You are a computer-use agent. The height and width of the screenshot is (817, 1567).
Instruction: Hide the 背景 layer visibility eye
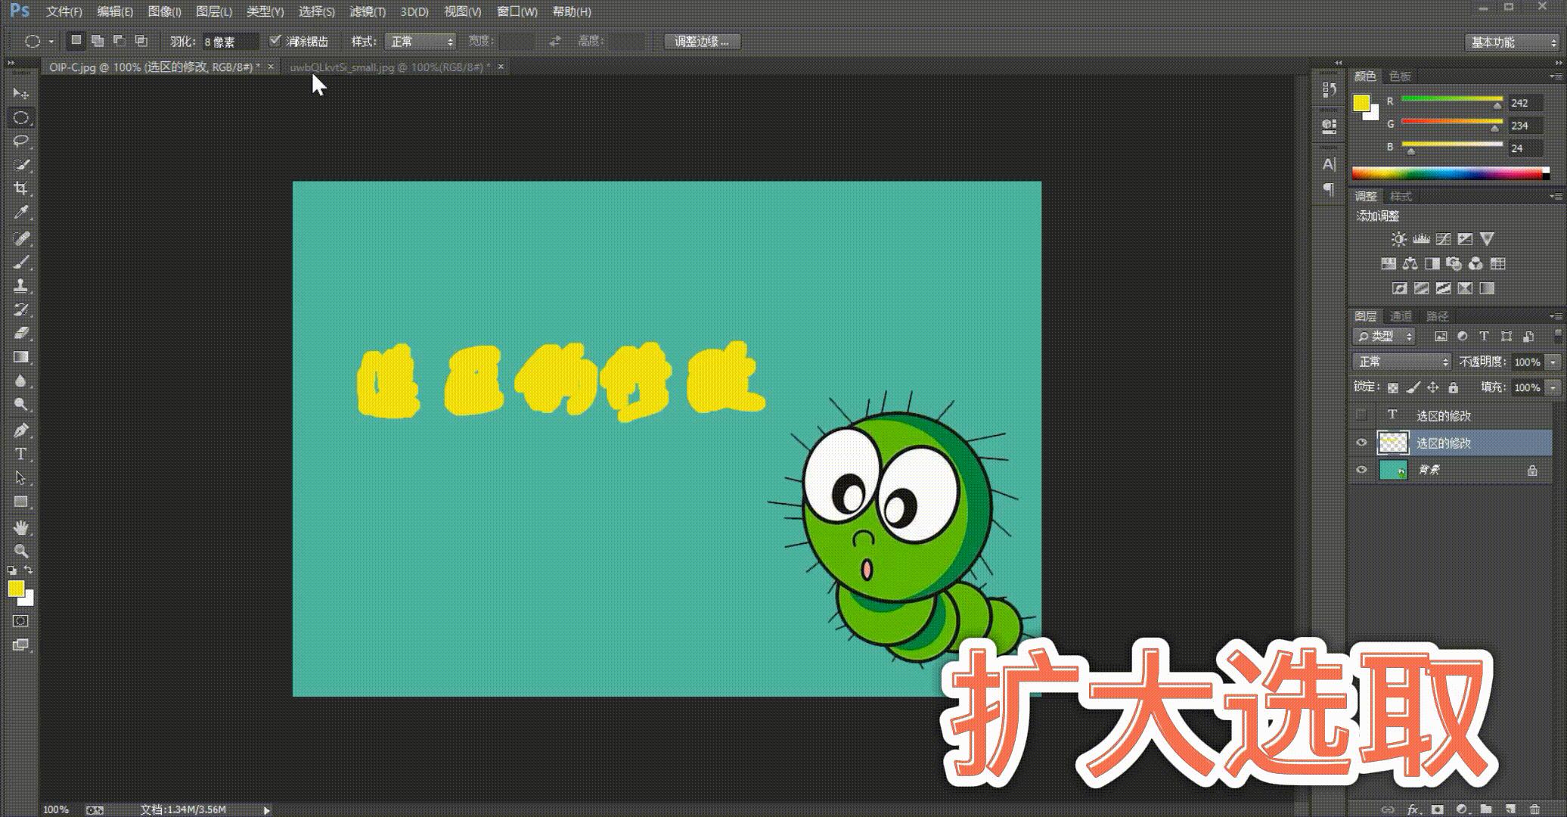click(x=1361, y=470)
